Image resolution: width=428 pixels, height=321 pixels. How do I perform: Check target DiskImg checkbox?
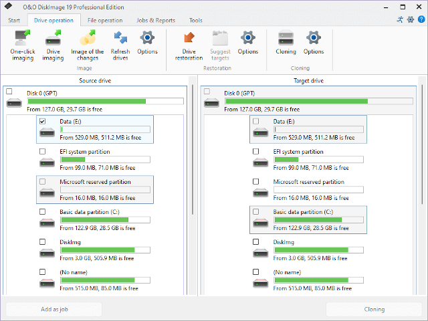click(x=255, y=241)
